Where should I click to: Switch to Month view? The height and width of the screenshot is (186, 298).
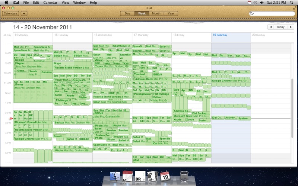point(156,13)
